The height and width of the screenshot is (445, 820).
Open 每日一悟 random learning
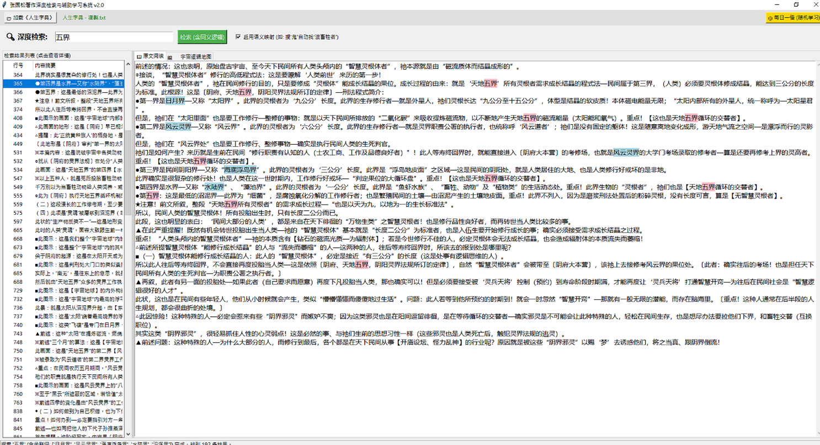[792, 18]
